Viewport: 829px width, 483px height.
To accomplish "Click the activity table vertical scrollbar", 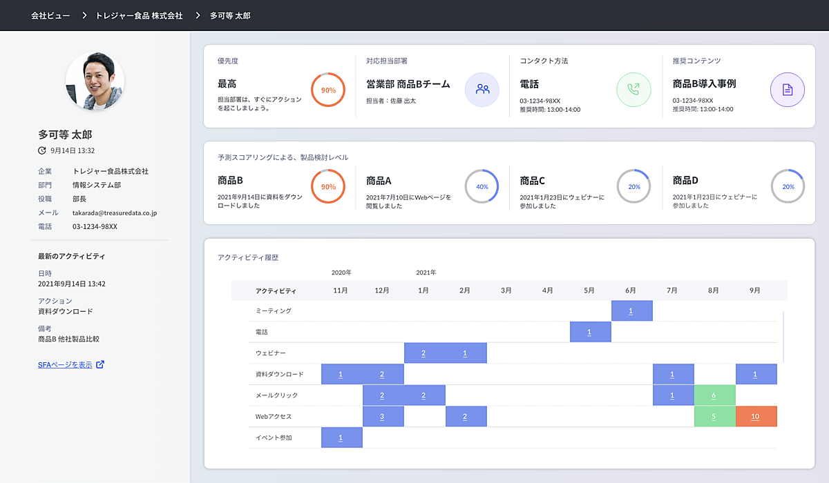I will tap(783, 337).
